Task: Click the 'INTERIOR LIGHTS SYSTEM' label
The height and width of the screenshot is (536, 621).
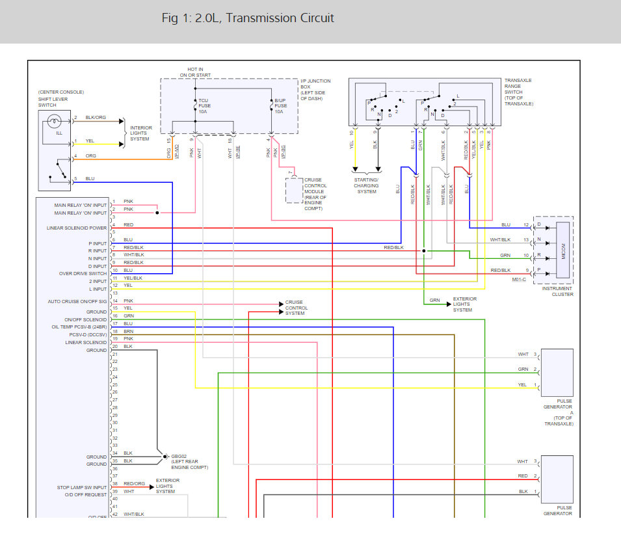Action: coord(141,133)
